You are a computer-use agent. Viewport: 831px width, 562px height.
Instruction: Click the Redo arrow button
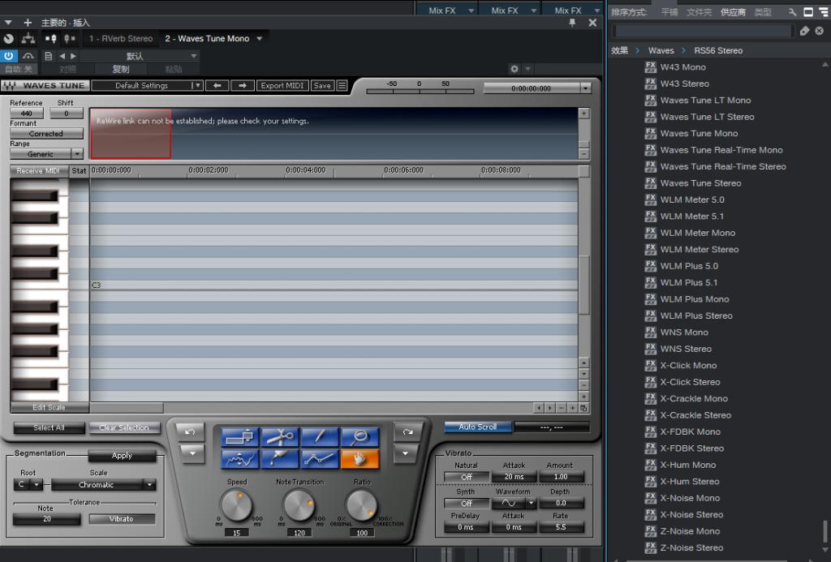point(407,431)
